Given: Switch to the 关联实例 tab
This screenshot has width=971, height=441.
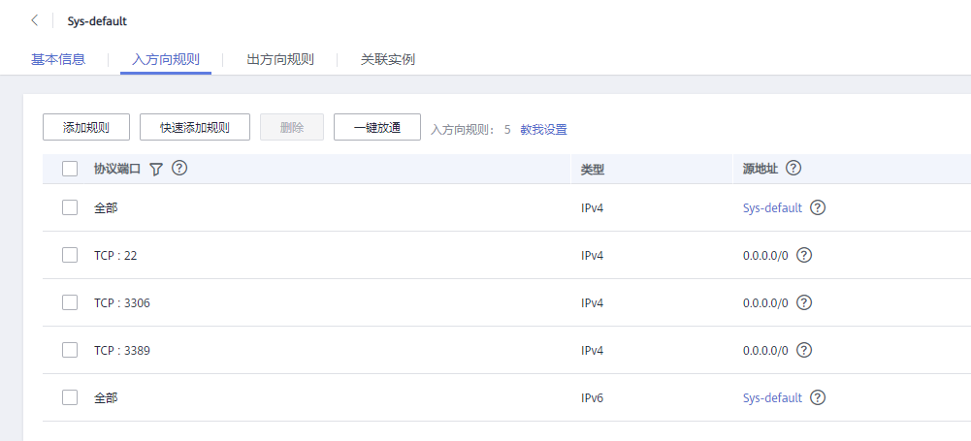Looking at the screenshot, I should [388, 59].
